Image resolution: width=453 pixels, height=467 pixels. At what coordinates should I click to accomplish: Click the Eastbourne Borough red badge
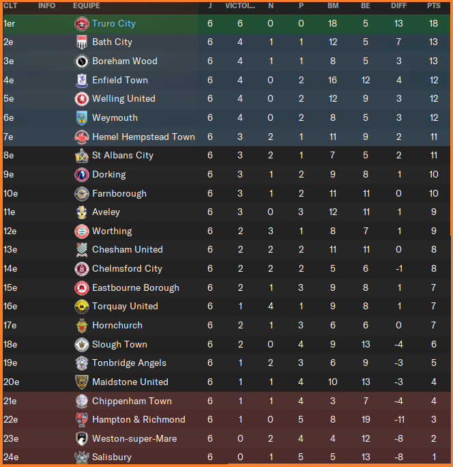pos(82,288)
